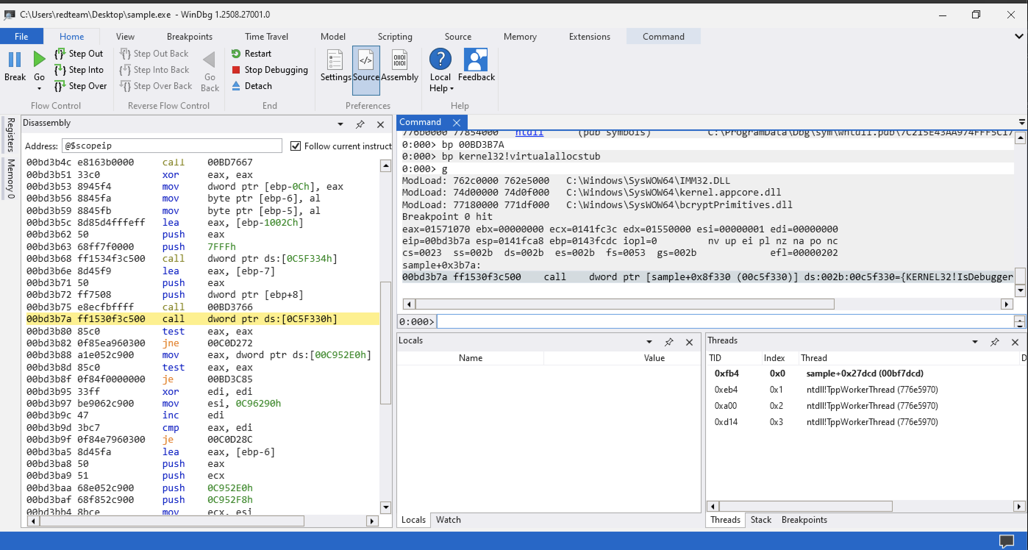Switch to the Breakpoints bottom tab
Image resolution: width=1028 pixels, height=550 pixels.
pyautogui.click(x=804, y=519)
